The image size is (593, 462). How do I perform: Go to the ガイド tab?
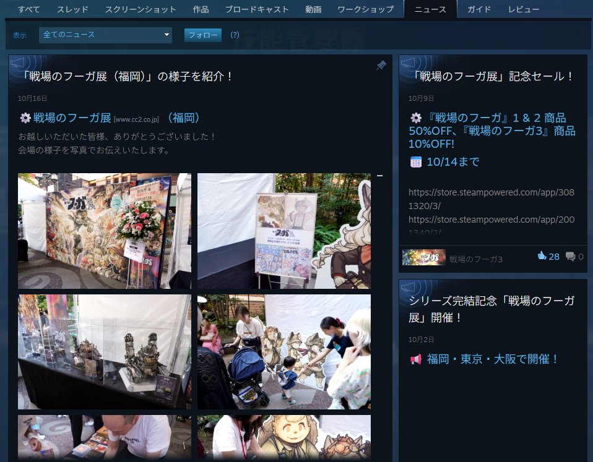click(478, 9)
